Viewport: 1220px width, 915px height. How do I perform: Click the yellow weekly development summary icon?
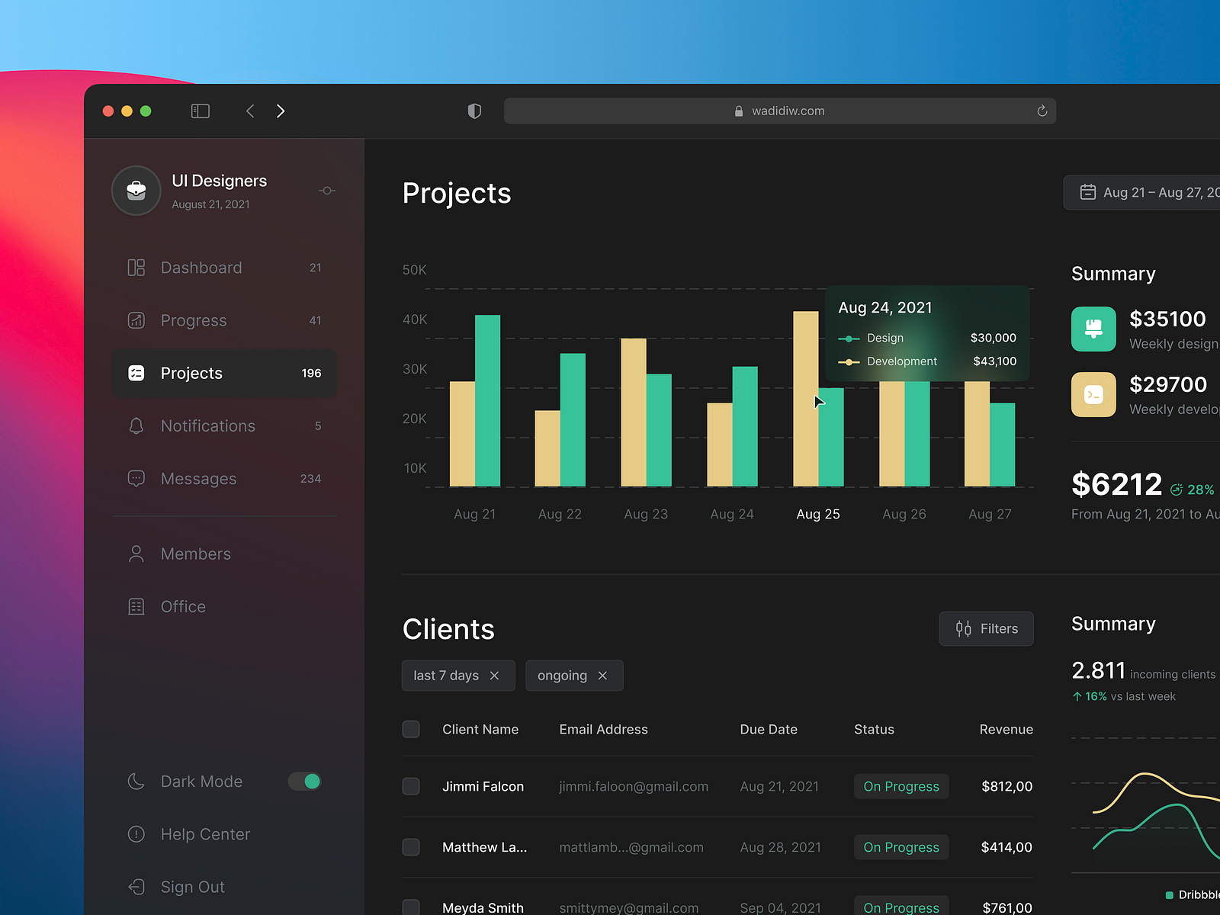point(1093,394)
